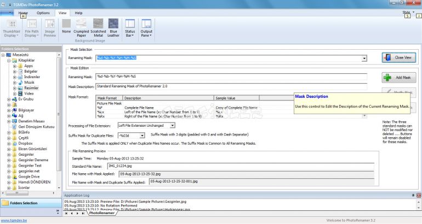The width and height of the screenshot is (422, 224).
Task: Collapse the Masaüstü tree node
Action: pyautogui.click(x=3, y=55)
